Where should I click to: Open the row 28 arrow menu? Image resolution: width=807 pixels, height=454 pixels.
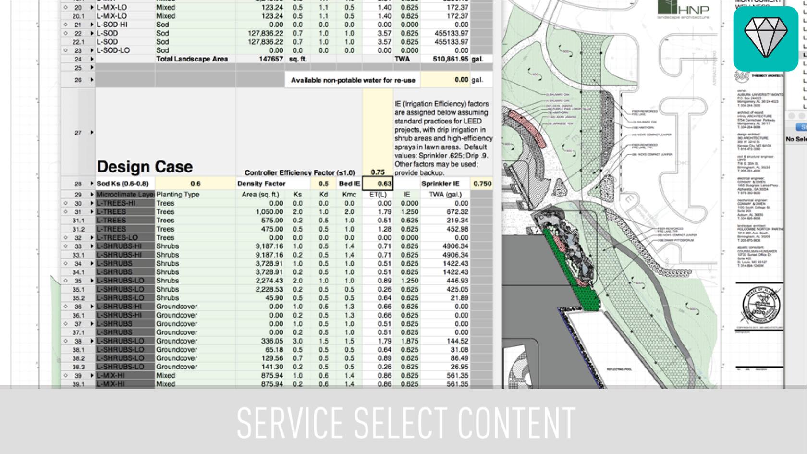point(92,184)
